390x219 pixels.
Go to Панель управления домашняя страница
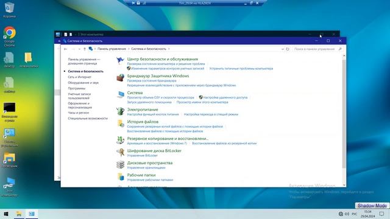(x=84, y=61)
